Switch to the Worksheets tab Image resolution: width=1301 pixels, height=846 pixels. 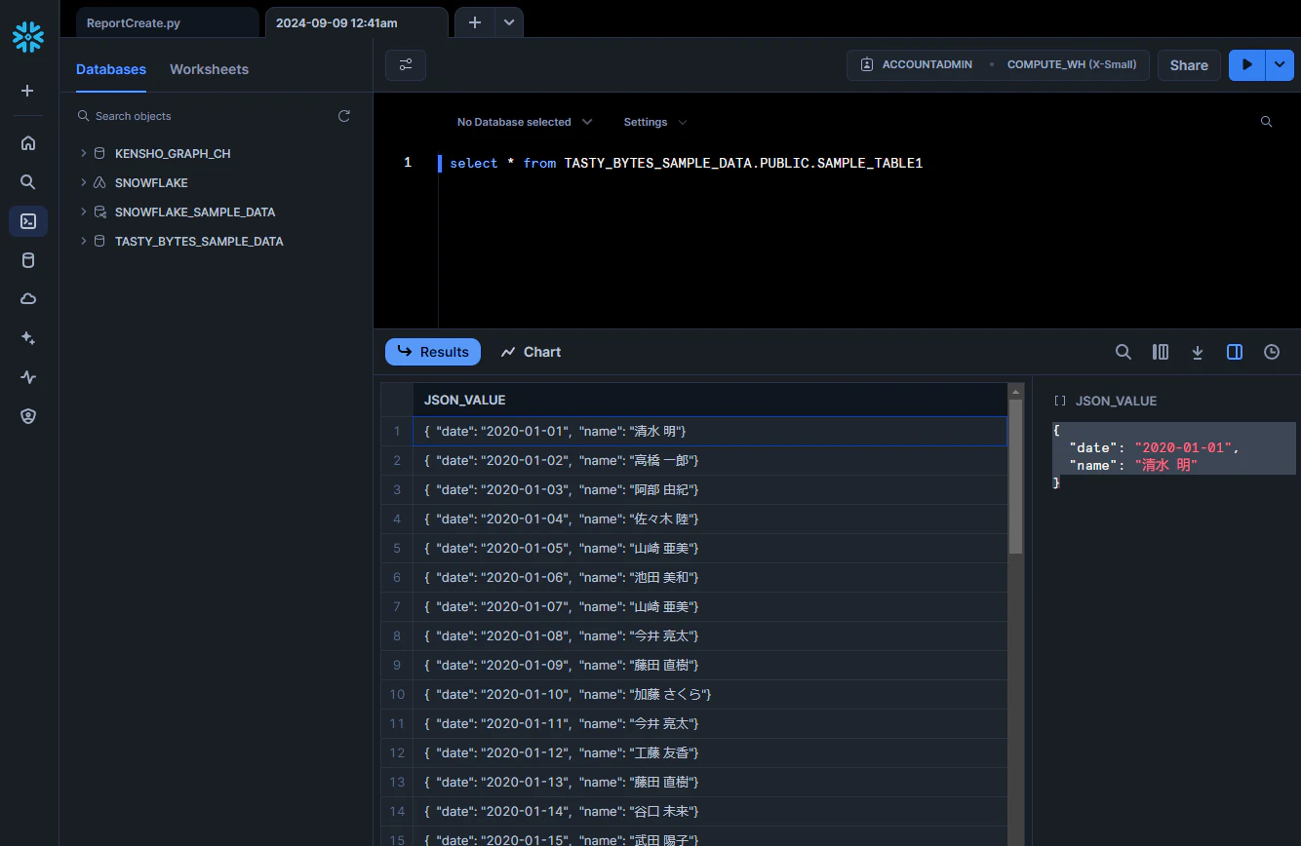point(209,69)
